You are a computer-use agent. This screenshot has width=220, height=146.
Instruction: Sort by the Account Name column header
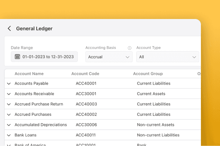tap(29, 74)
